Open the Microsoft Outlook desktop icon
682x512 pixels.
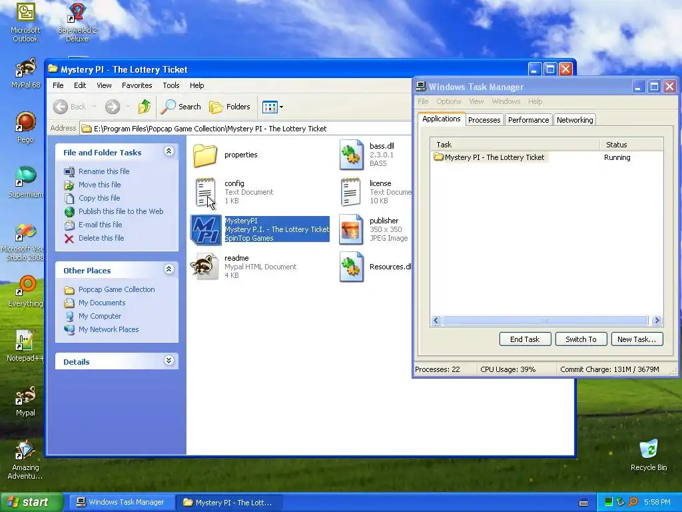click(x=25, y=22)
